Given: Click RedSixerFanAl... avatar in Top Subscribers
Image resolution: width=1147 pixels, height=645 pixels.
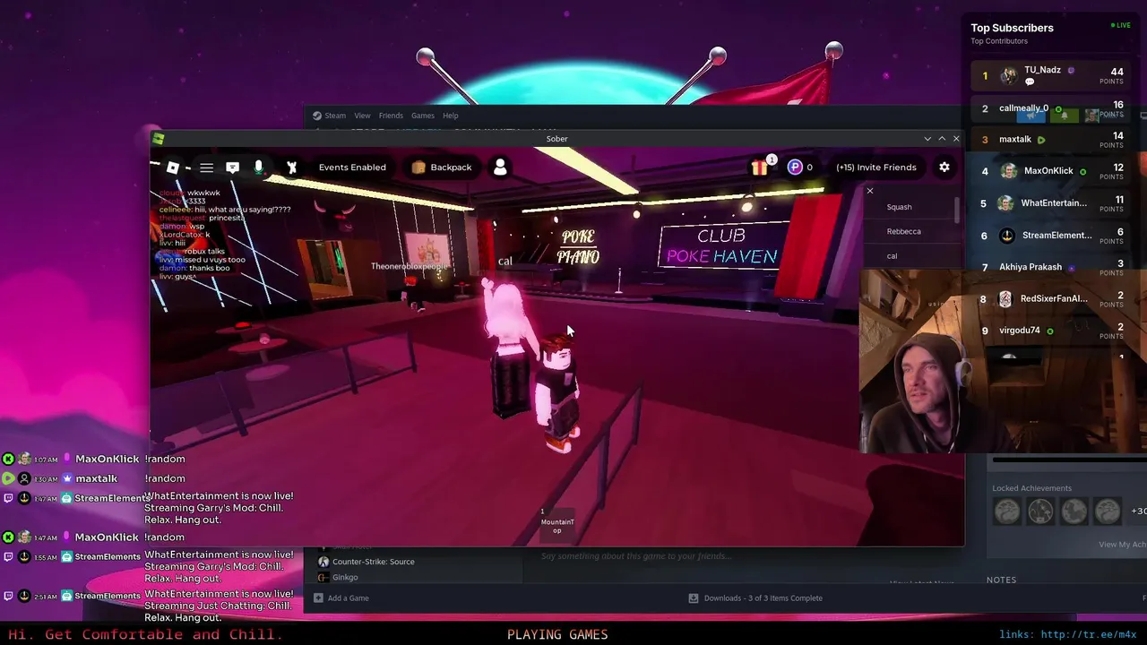Looking at the screenshot, I should (x=1005, y=299).
